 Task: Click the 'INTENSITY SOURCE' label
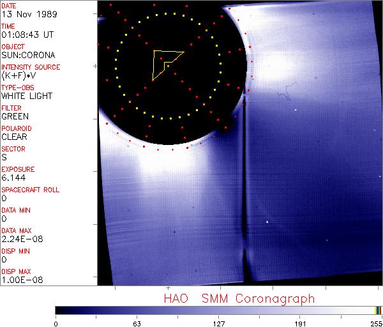coord(31,67)
